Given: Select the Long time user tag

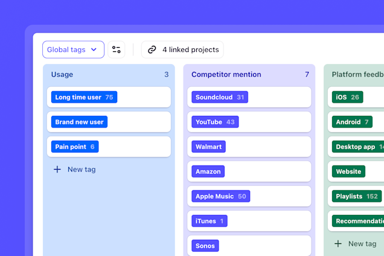Looking at the screenshot, I should 84,97.
